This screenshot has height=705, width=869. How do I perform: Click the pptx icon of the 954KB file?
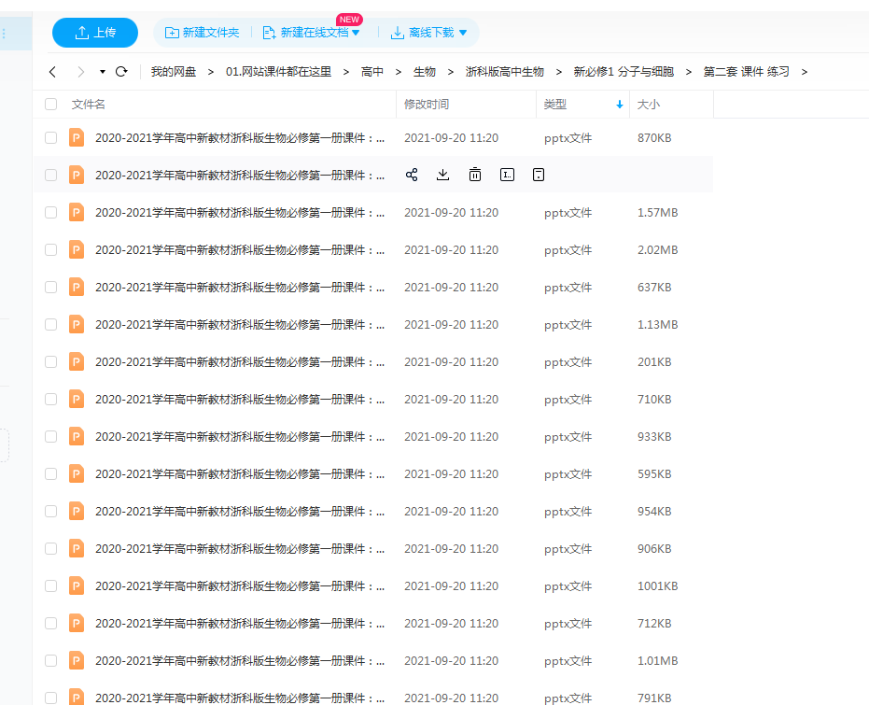point(77,511)
